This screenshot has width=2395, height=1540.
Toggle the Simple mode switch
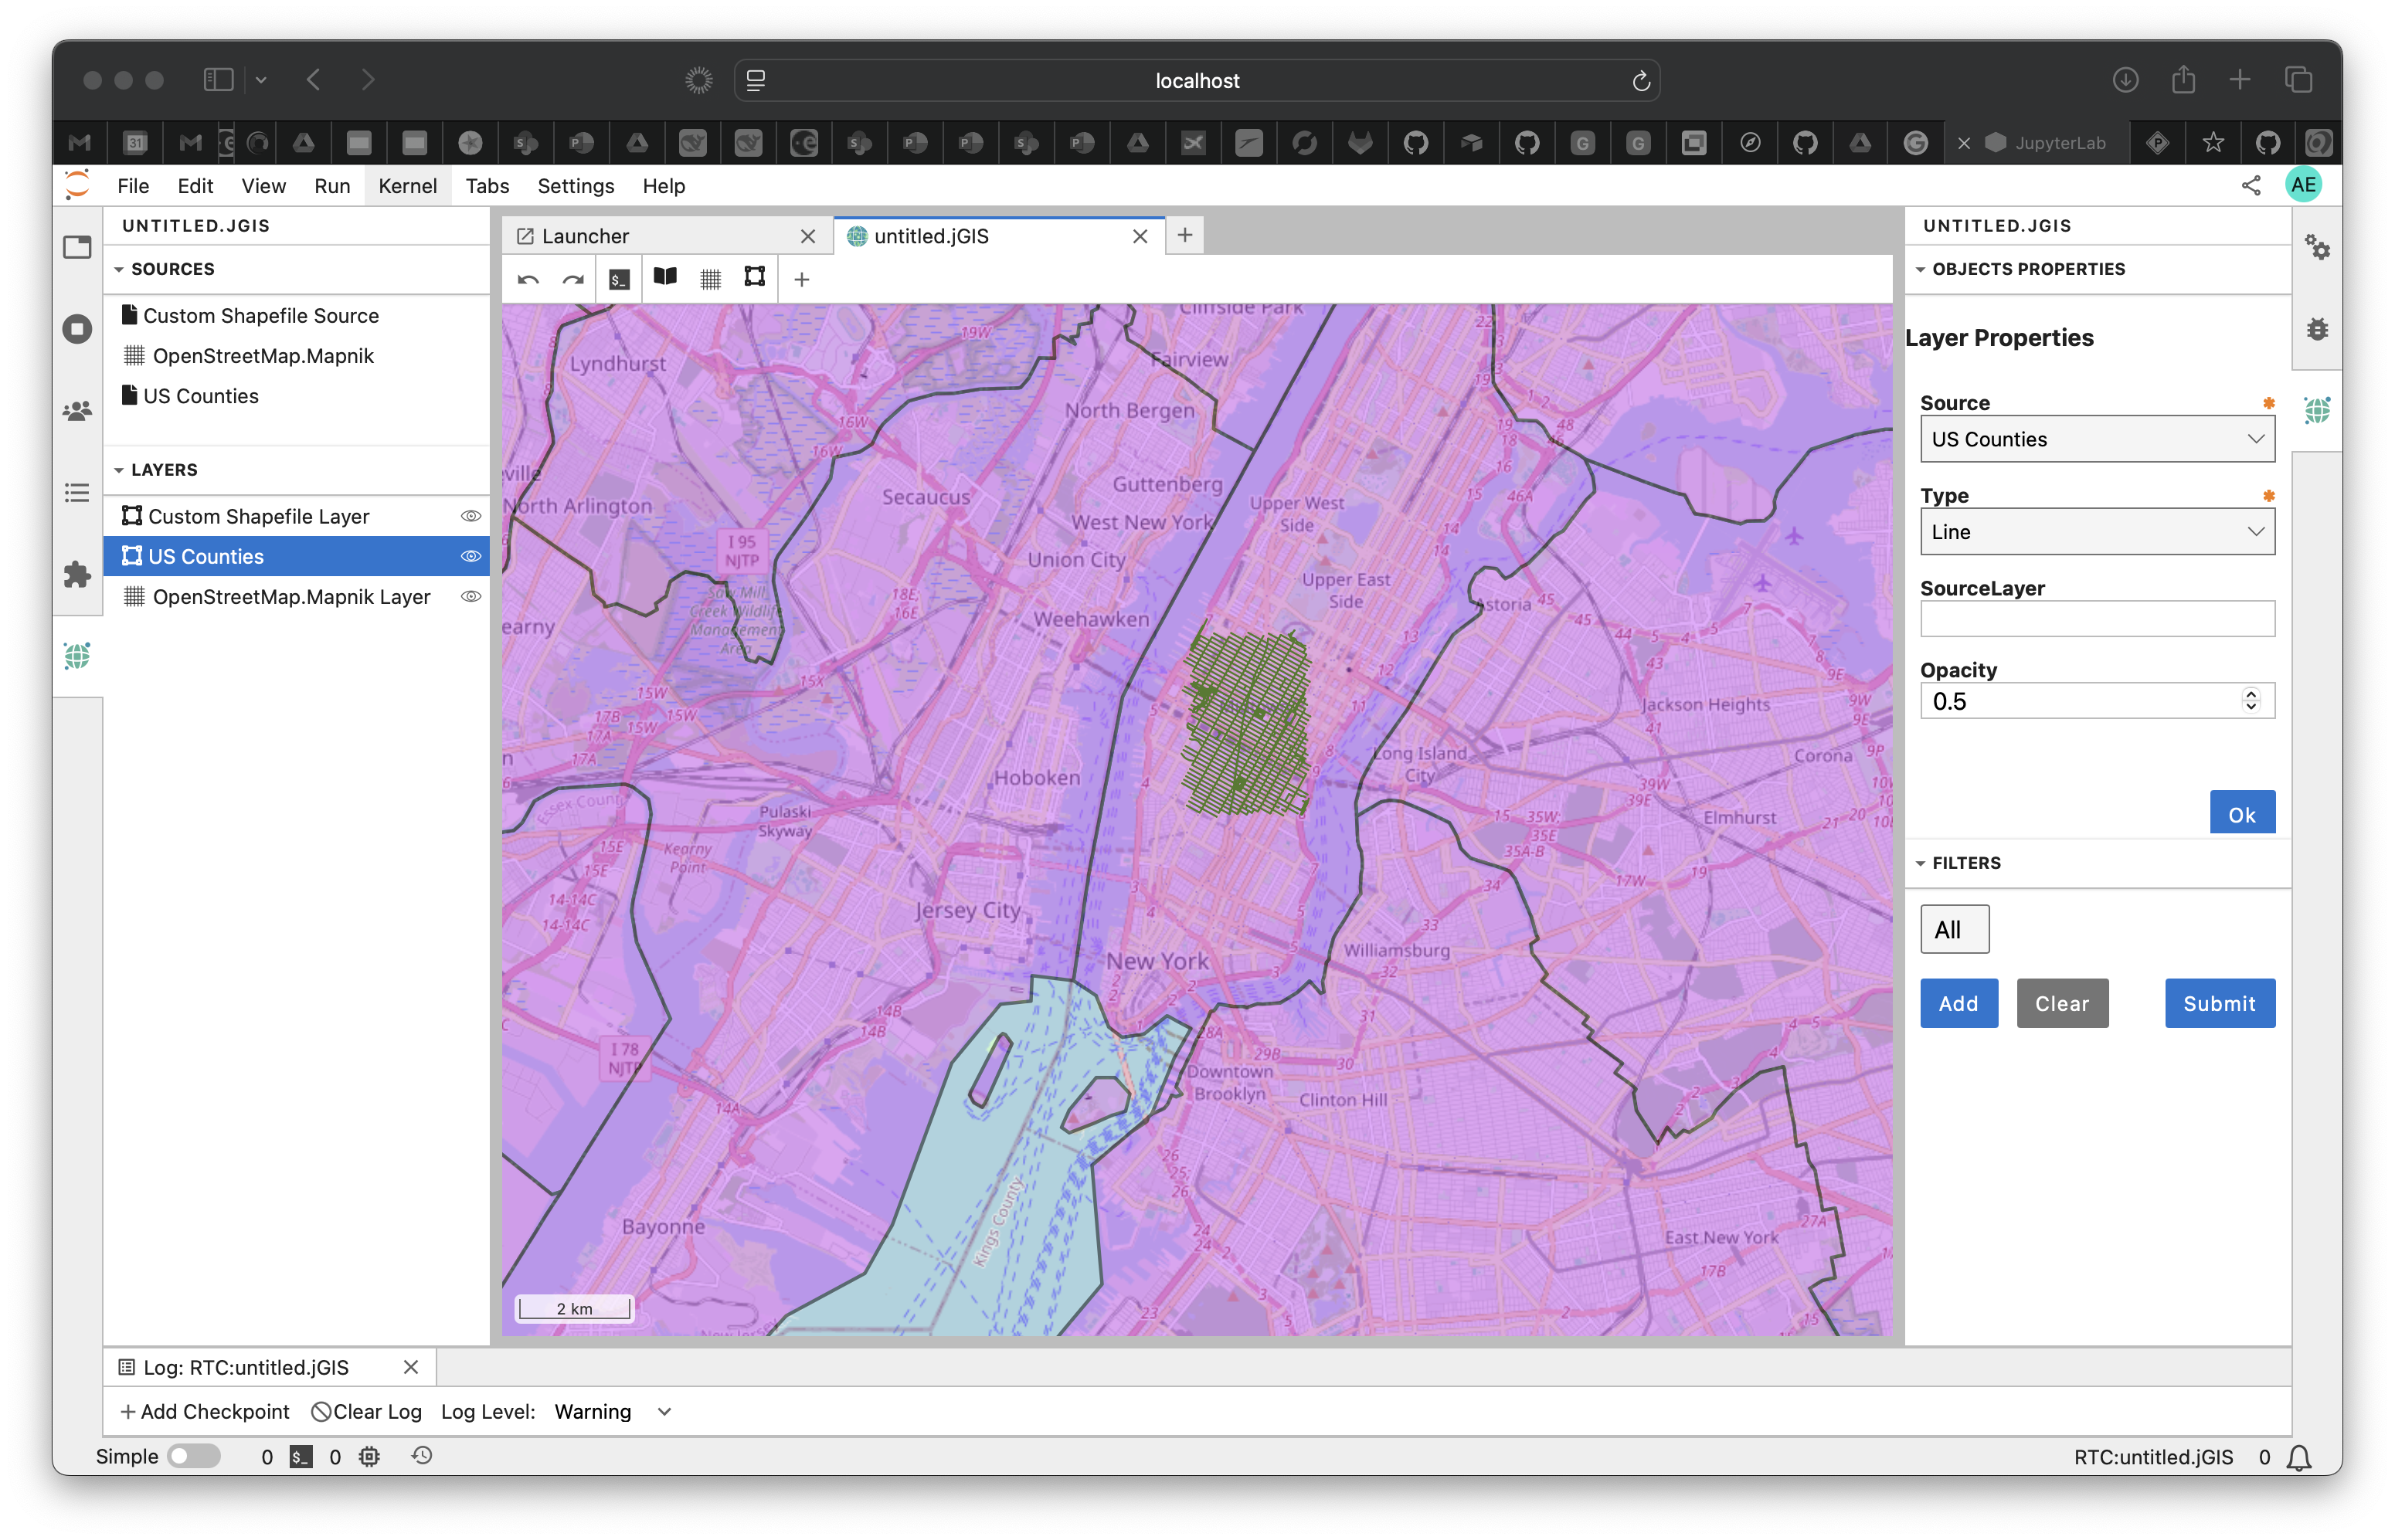point(194,1456)
